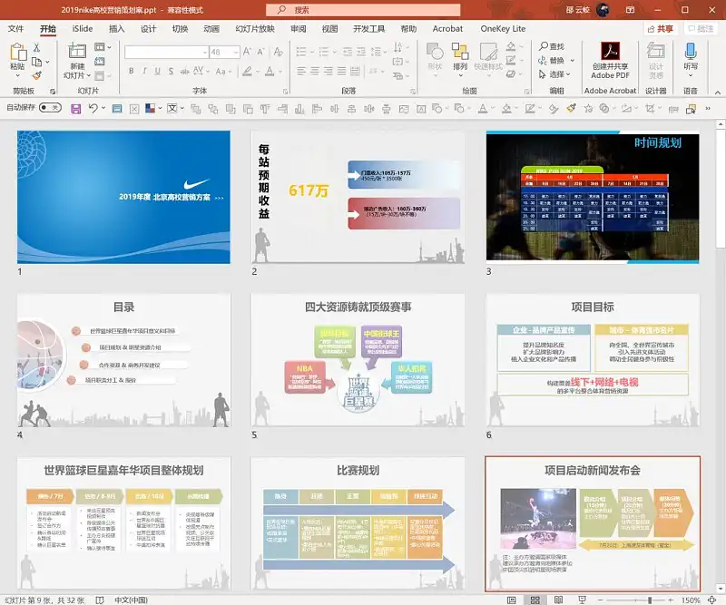Toggle the AutoSave switch

[x=50, y=108]
